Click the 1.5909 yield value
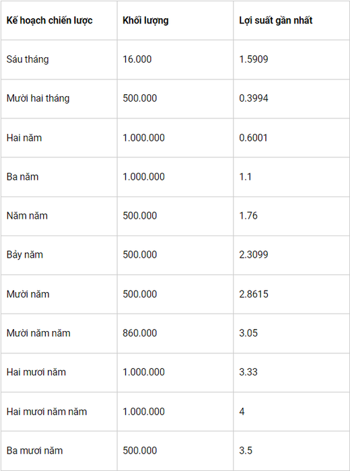The image size is (350, 471). coord(254,59)
